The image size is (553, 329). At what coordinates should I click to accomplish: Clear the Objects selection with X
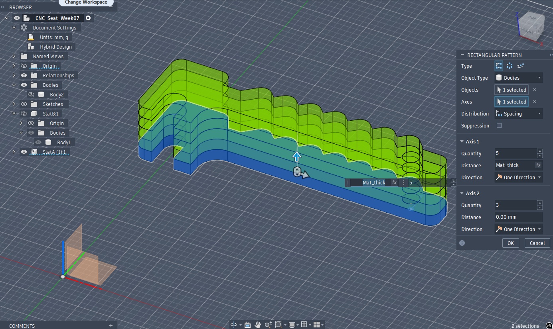(535, 90)
